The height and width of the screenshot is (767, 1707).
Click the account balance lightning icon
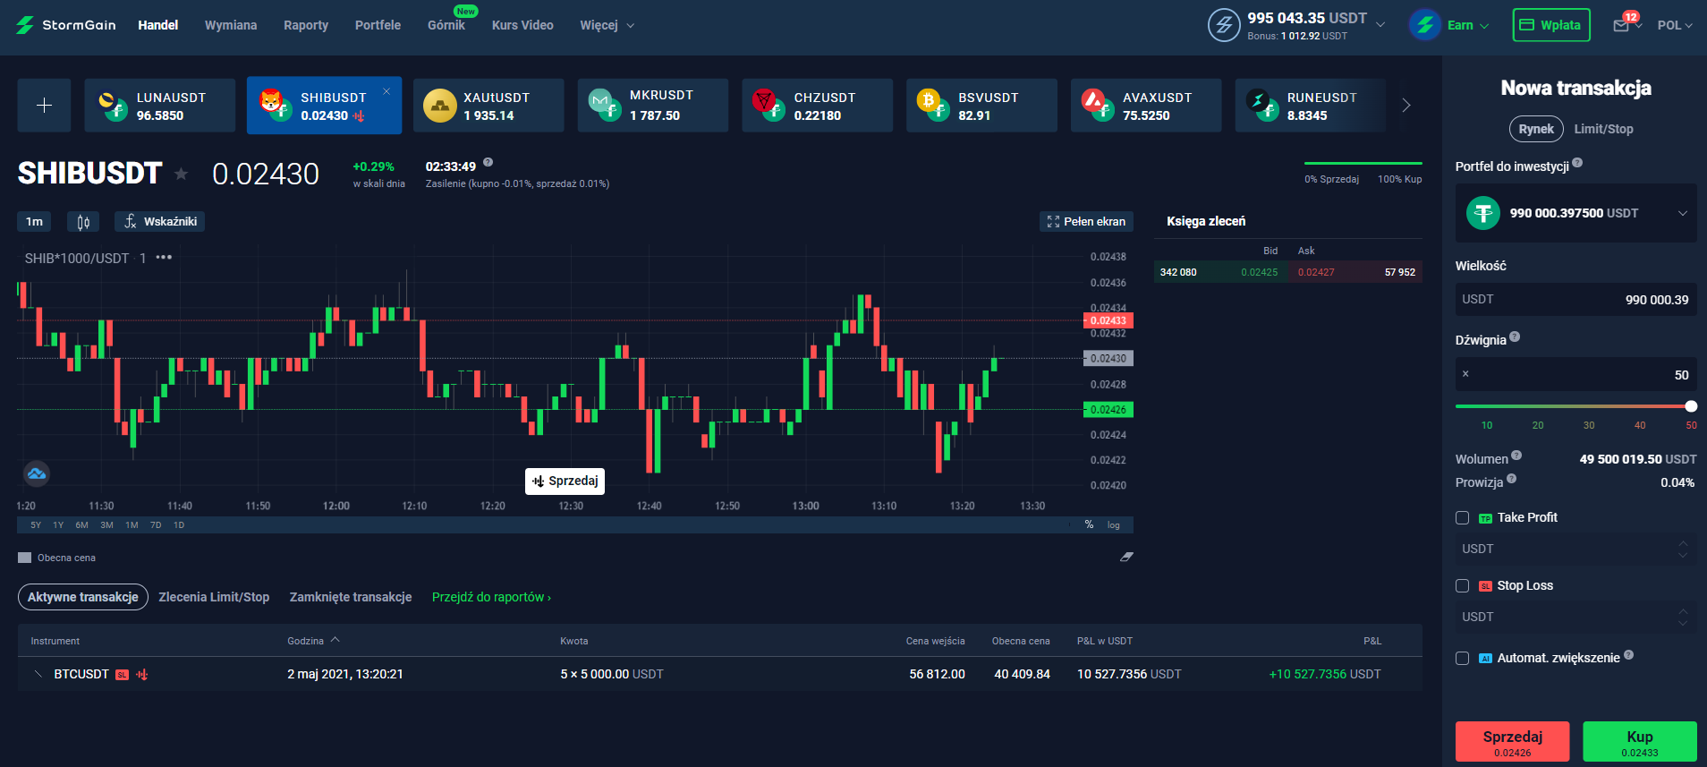1224,25
